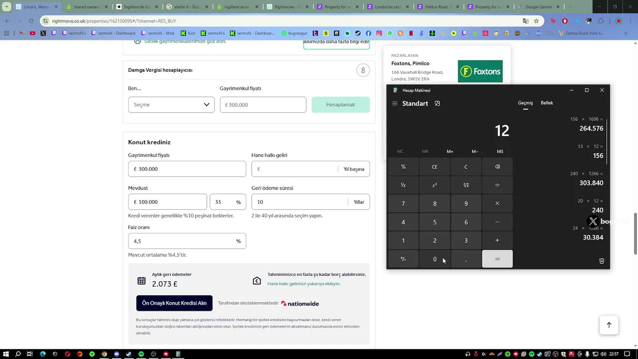638x359 pixels.
Task: Click the multiply key in calculator
Action: pos(497,203)
